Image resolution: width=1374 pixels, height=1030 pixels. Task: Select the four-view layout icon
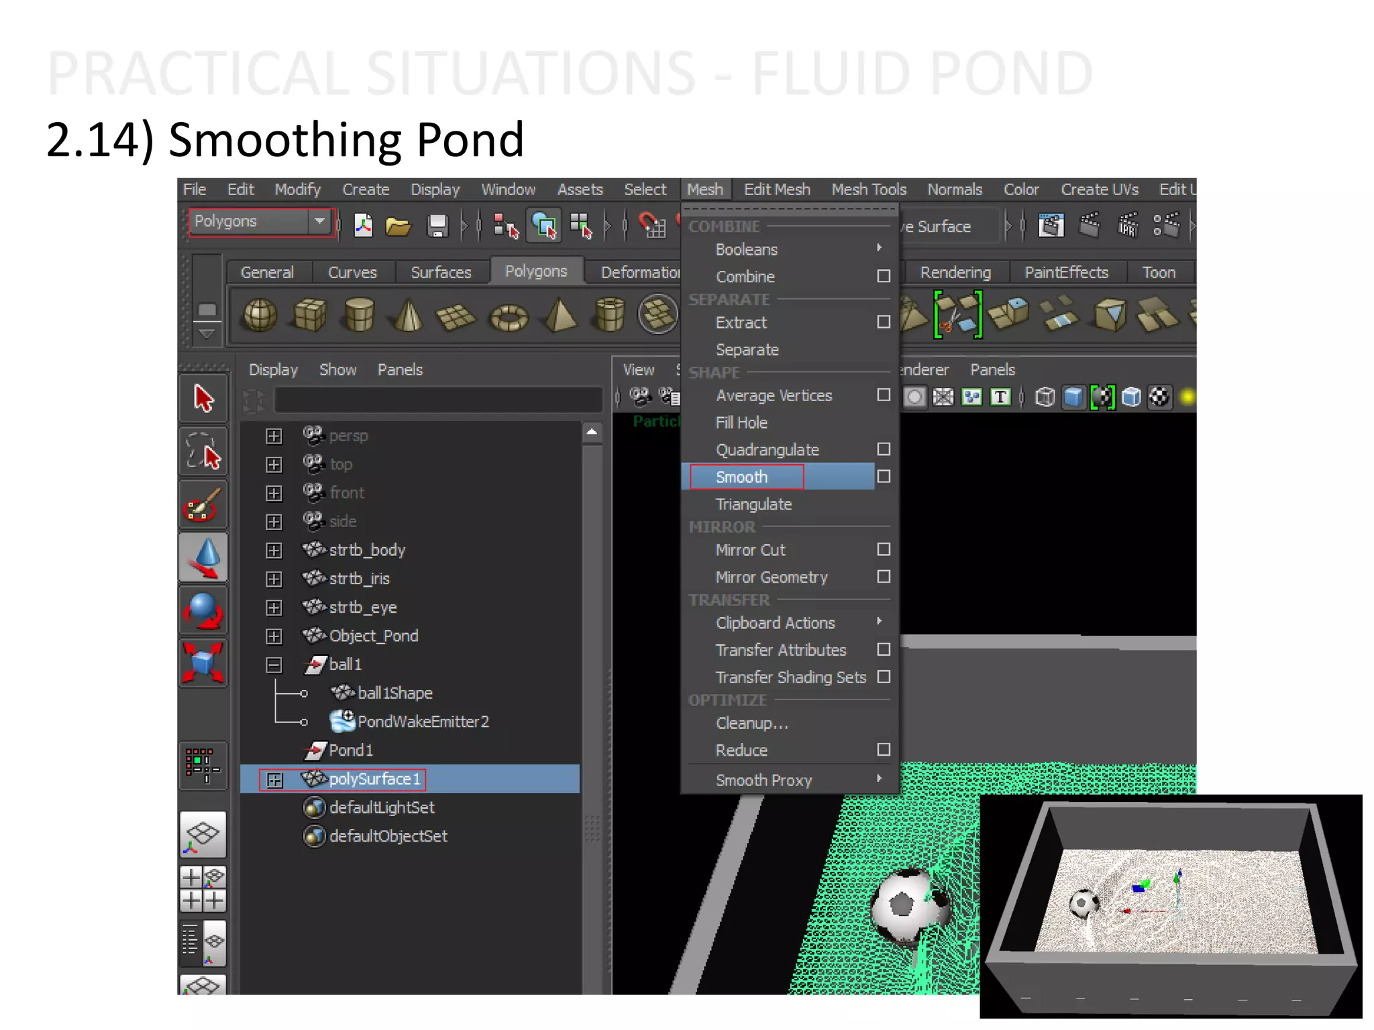click(203, 889)
